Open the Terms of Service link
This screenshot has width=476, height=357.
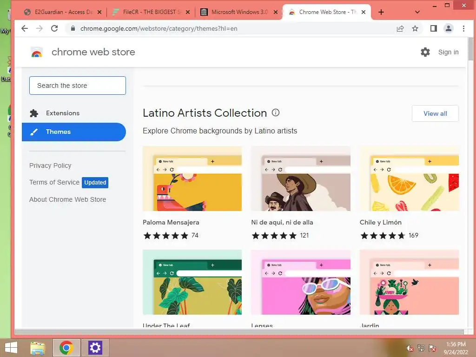tap(54, 182)
